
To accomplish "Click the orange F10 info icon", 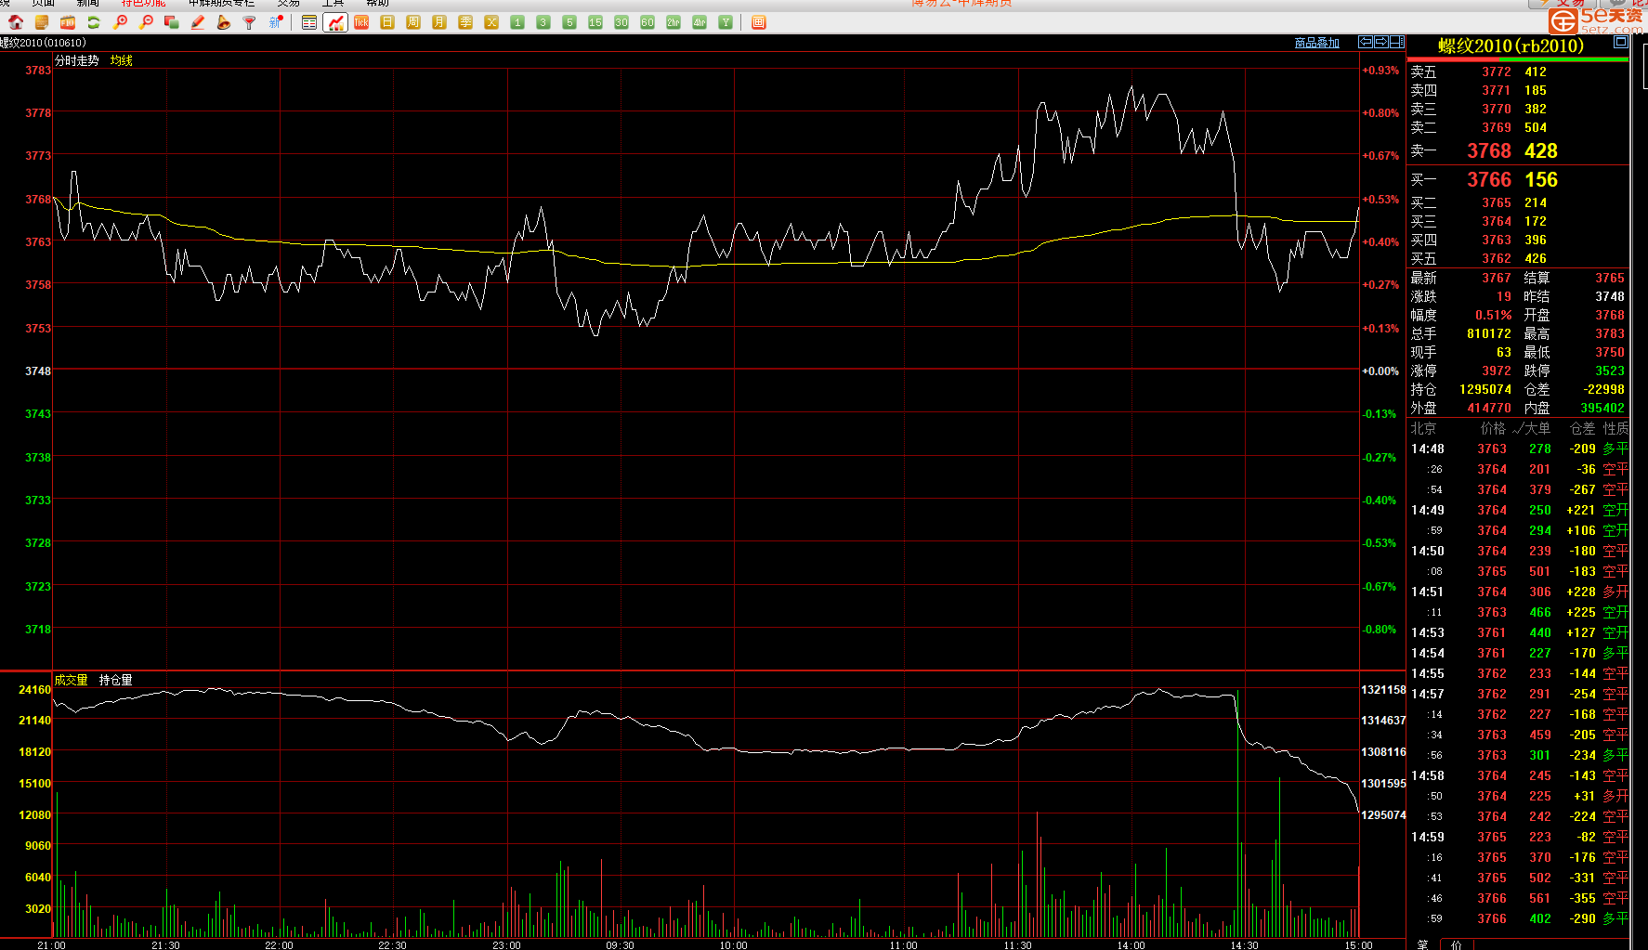I will 68,22.
